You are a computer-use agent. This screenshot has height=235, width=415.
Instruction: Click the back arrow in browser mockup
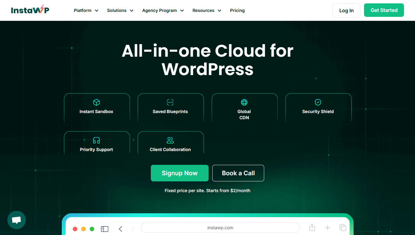(x=120, y=229)
